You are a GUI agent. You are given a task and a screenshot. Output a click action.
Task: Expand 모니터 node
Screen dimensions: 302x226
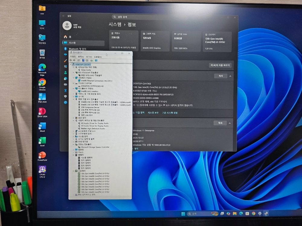tap(73, 96)
